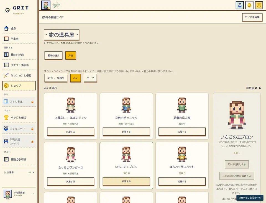The width and height of the screenshot is (266, 203).
Task: Go to 拠点 via the house icon
Action: pos(6,28)
